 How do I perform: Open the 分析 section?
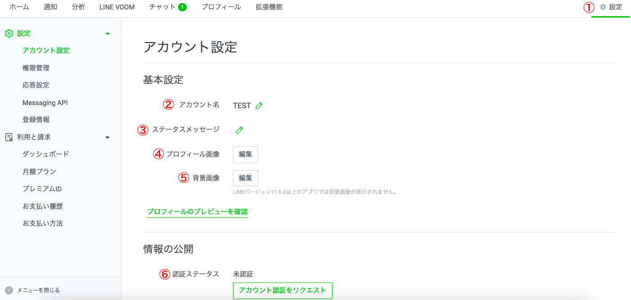[78, 7]
